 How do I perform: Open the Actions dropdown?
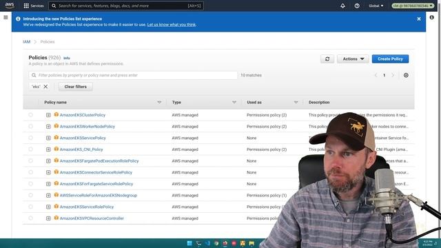coord(353,59)
